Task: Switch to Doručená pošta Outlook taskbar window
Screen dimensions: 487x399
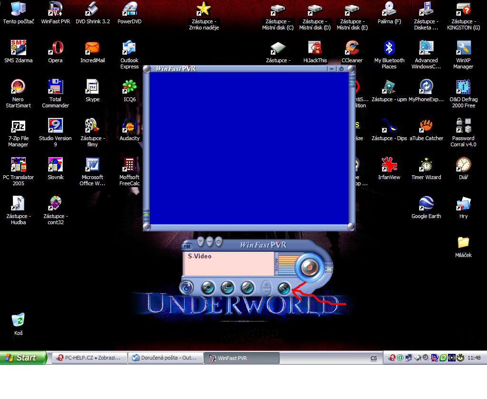Action: (x=166, y=358)
